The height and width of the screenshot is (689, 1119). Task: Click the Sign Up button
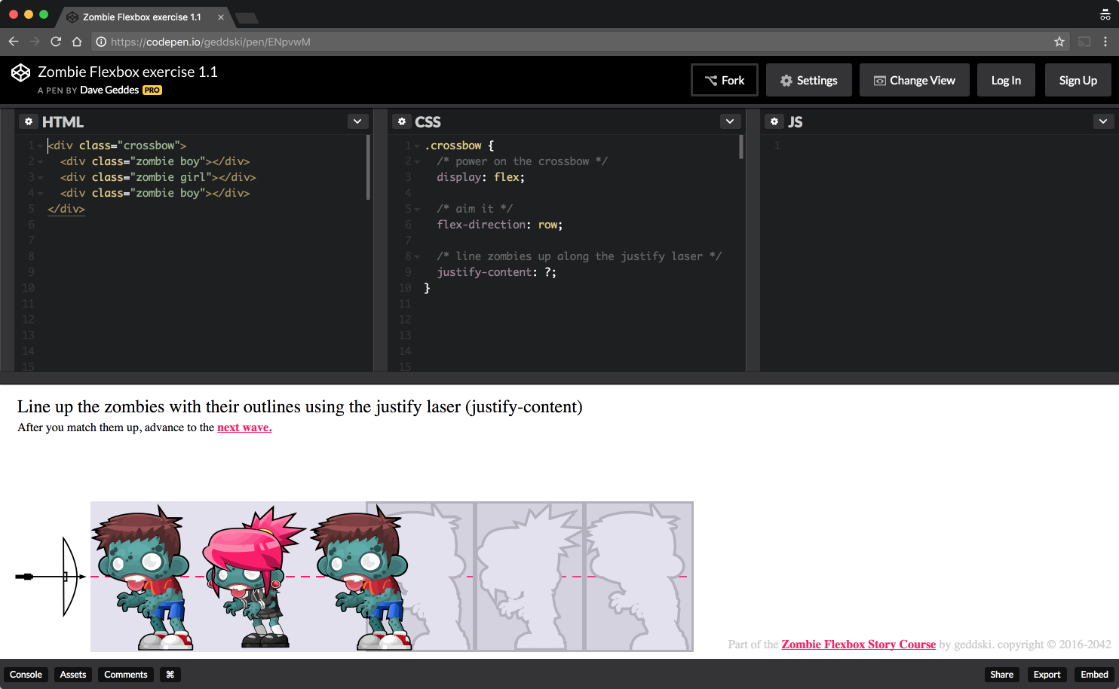pyautogui.click(x=1078, y=80)
